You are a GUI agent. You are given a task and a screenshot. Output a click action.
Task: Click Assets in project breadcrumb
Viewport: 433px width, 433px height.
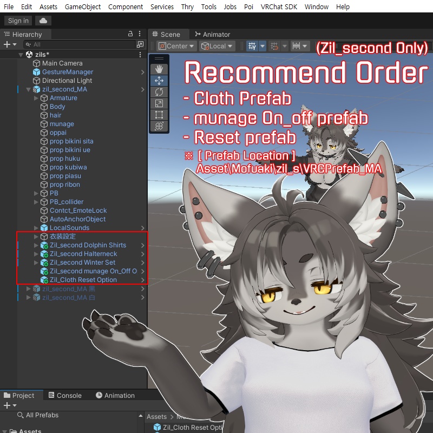point(156,417)
